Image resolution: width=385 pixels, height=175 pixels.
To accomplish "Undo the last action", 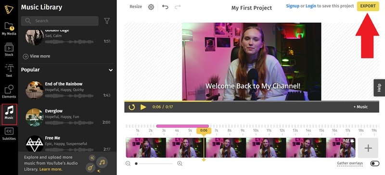I will click(165, 7).
